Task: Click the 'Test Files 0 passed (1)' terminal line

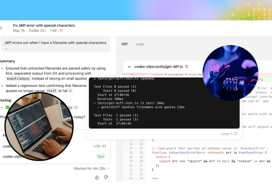Action: click(x=115, y=87)
